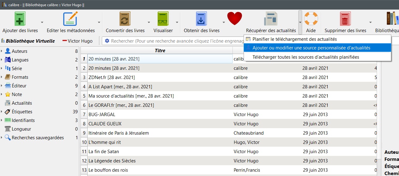Open dropdown arrow beside Visualiser
The height and width of the screenshot is (176, 399).
click(x=177, y=22)
